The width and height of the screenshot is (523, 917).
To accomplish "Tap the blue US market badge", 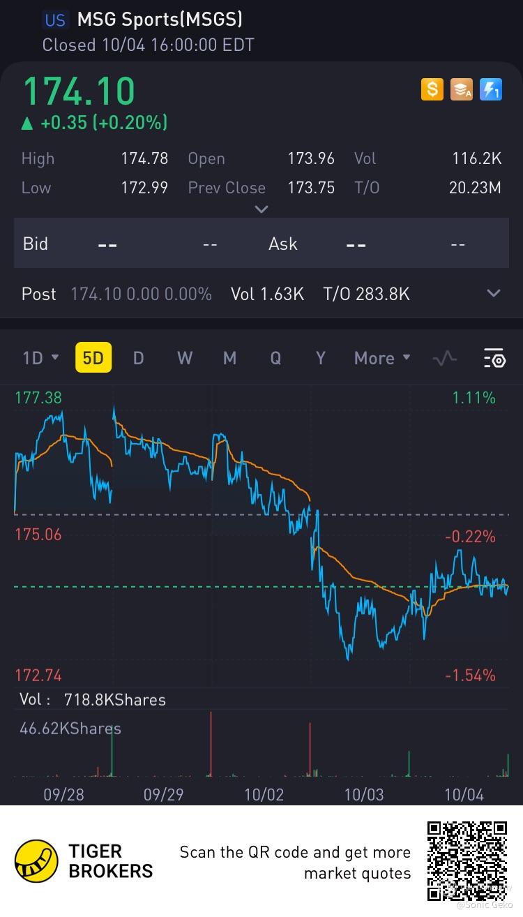I will 55,20.
